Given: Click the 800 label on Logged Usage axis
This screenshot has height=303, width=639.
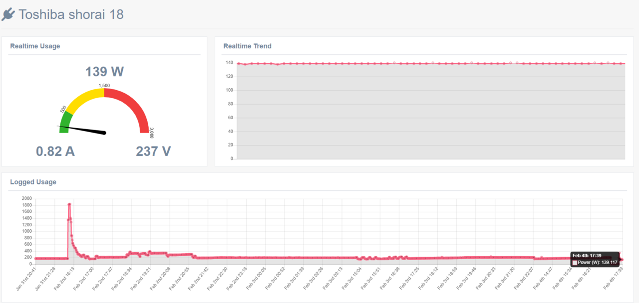Looking at the screenshot, I should point(28,238).
